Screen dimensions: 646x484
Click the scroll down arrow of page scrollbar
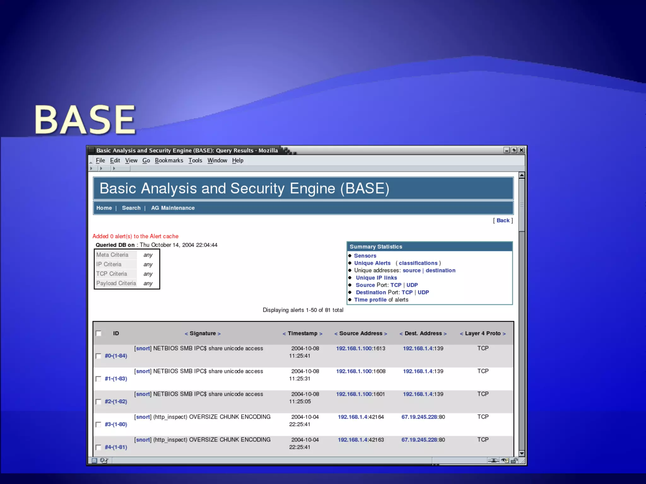tap(522, 453)
